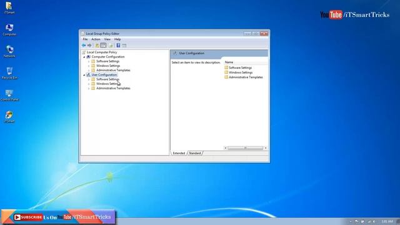The image size is (400, 225).
Task: Click the Computer desktop icon
Action: [x=9, y=30]
